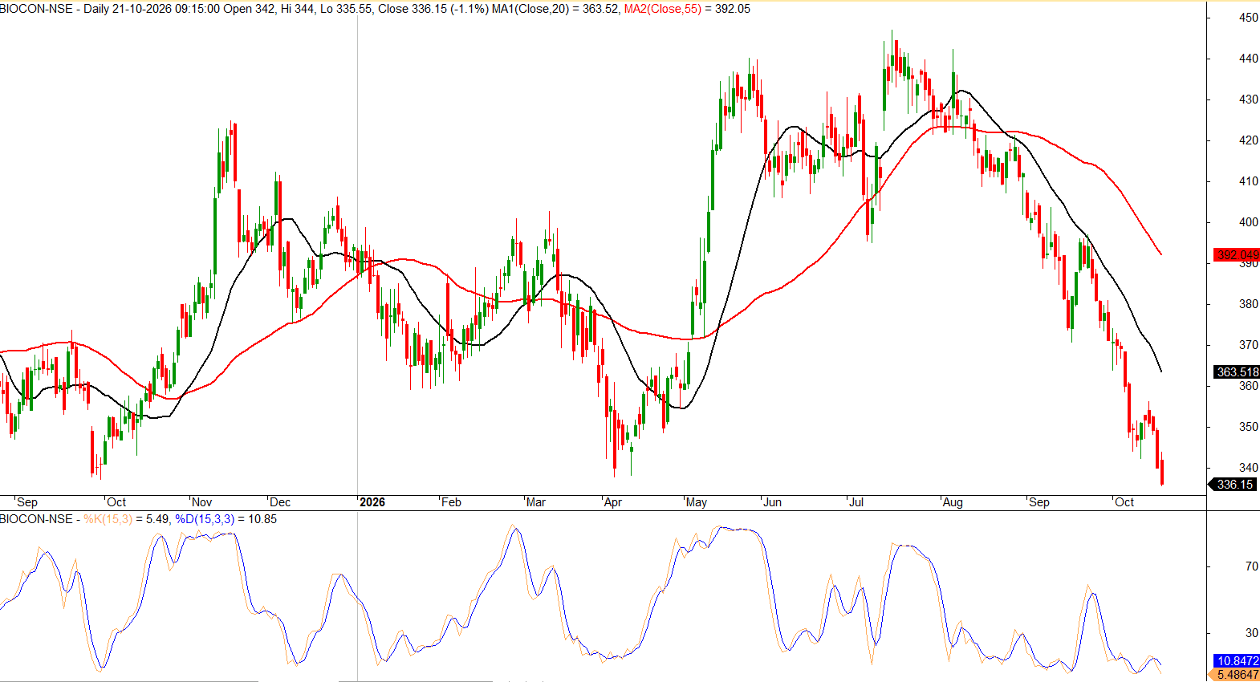Click the Dec label on time axis
This screenshot has height=682, width=1260.
pyautogui.click(x=280, y=502)
